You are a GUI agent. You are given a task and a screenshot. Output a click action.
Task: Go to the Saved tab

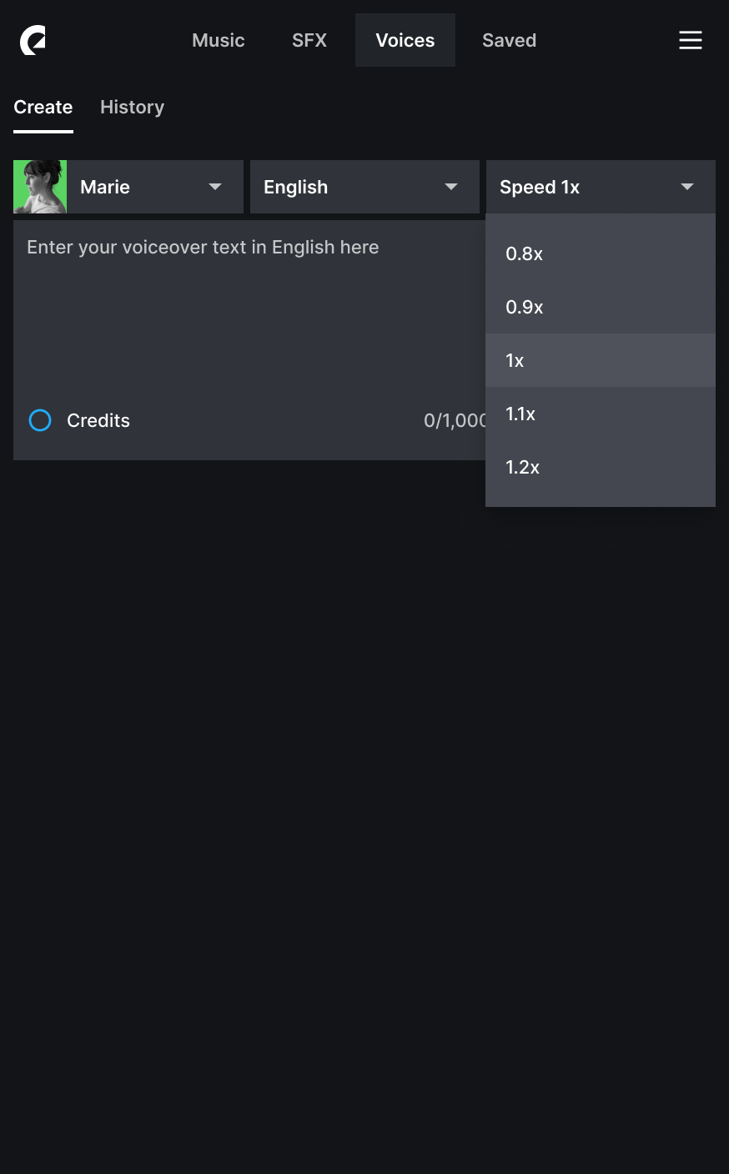509,40
